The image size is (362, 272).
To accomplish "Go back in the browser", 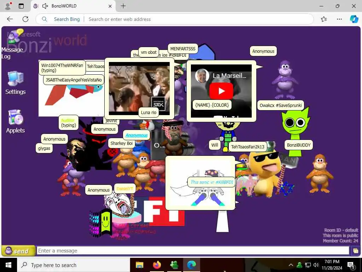I will [x=10, y=19].
